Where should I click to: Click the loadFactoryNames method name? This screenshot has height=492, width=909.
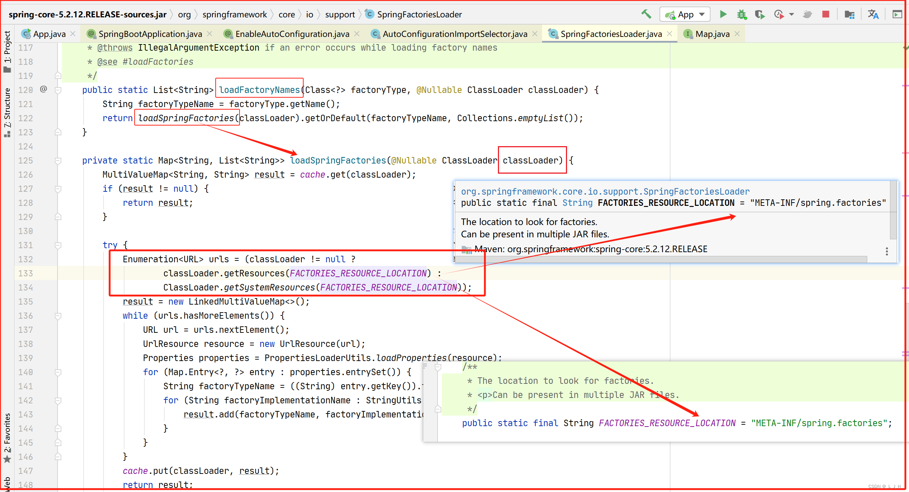(x=259, y=90)
